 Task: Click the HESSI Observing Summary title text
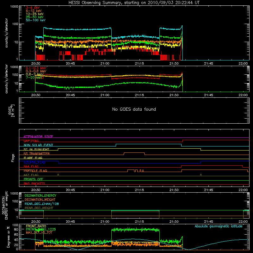[x=134, y=3]
